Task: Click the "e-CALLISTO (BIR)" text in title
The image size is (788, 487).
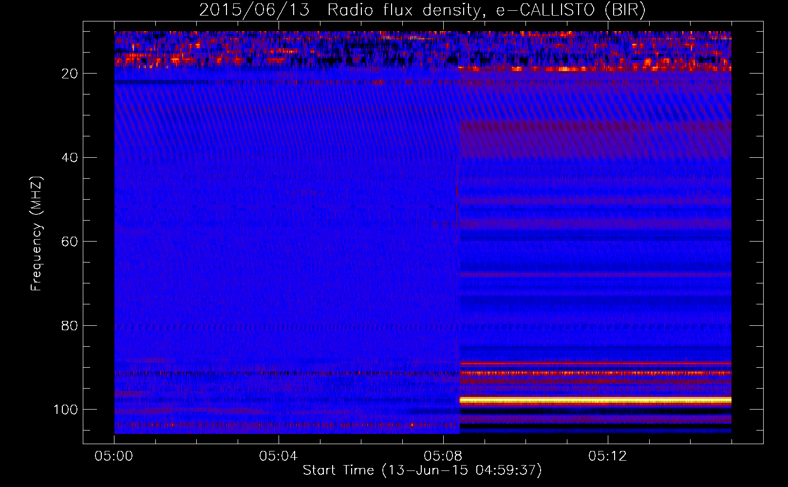Action: pyautogui.click(x=570, y=10)
